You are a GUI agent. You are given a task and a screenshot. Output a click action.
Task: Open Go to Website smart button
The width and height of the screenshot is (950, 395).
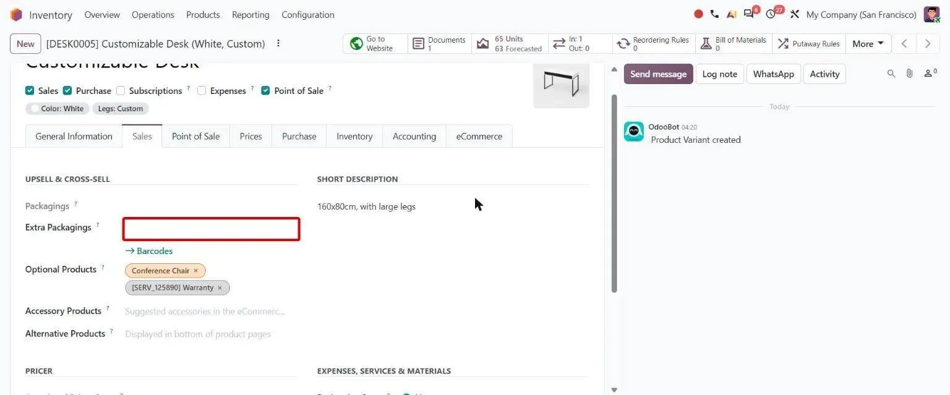click(375, 43)
